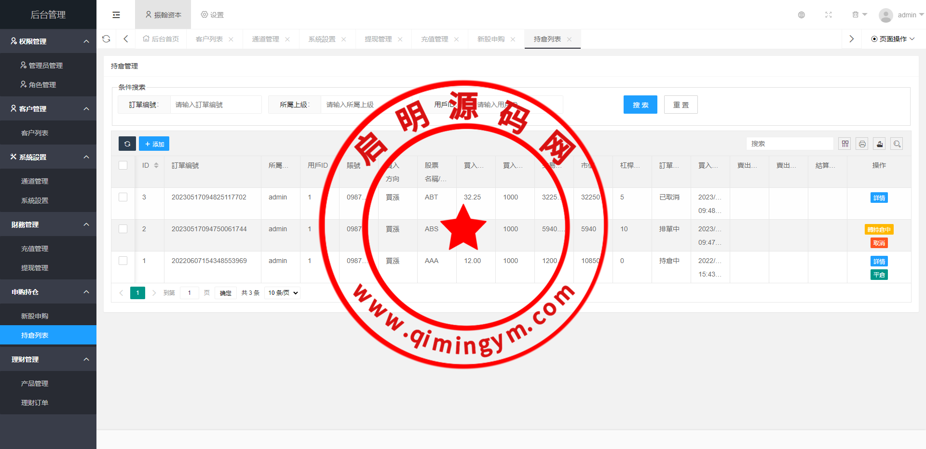Click the refresh page icon beside tabs
The width and height of the screenshot is (926, 449).
(x=107, y=39)
